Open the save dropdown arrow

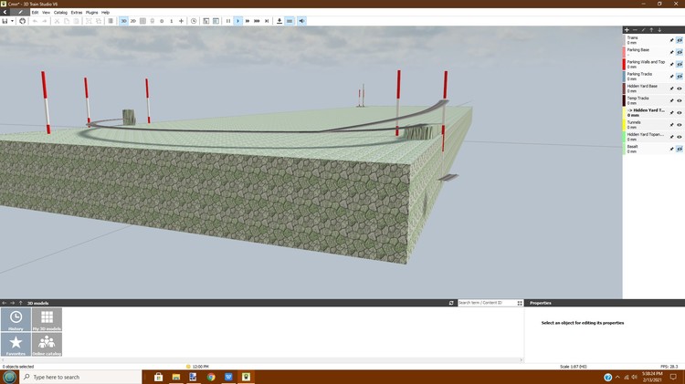click(x=13, y=20)
